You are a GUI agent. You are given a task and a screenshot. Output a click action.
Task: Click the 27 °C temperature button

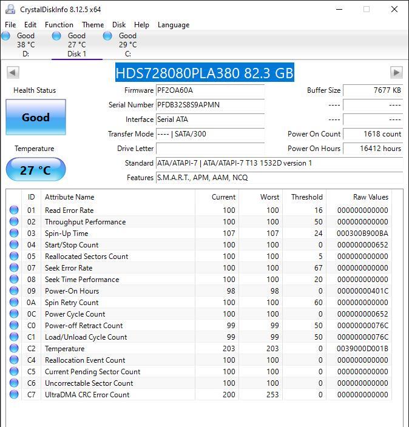(36, 170)
